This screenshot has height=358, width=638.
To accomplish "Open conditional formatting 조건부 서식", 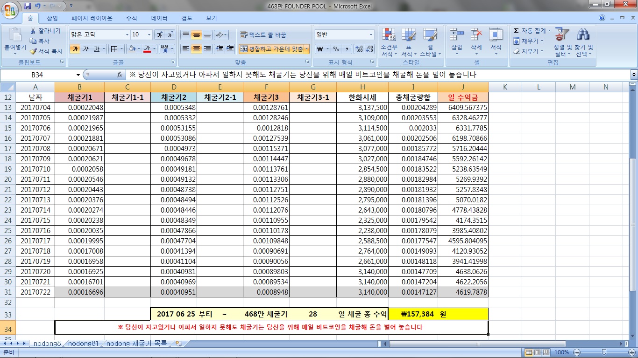I will [389, 42].
